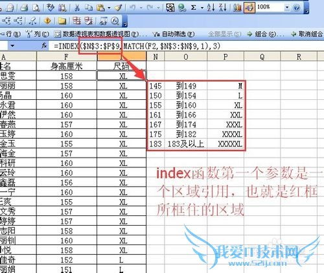Screen dimensions: 324x273
Task: Click the Help question mark icon
Action: pyautogui.click(x=297, y=8)
